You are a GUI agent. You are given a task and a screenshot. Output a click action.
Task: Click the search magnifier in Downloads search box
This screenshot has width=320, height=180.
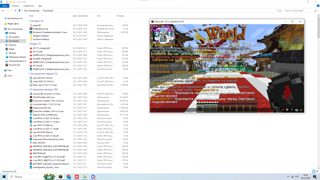coord(316,11)
